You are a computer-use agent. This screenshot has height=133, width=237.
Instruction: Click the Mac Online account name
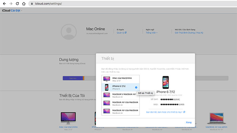click(x=95, y=29)
